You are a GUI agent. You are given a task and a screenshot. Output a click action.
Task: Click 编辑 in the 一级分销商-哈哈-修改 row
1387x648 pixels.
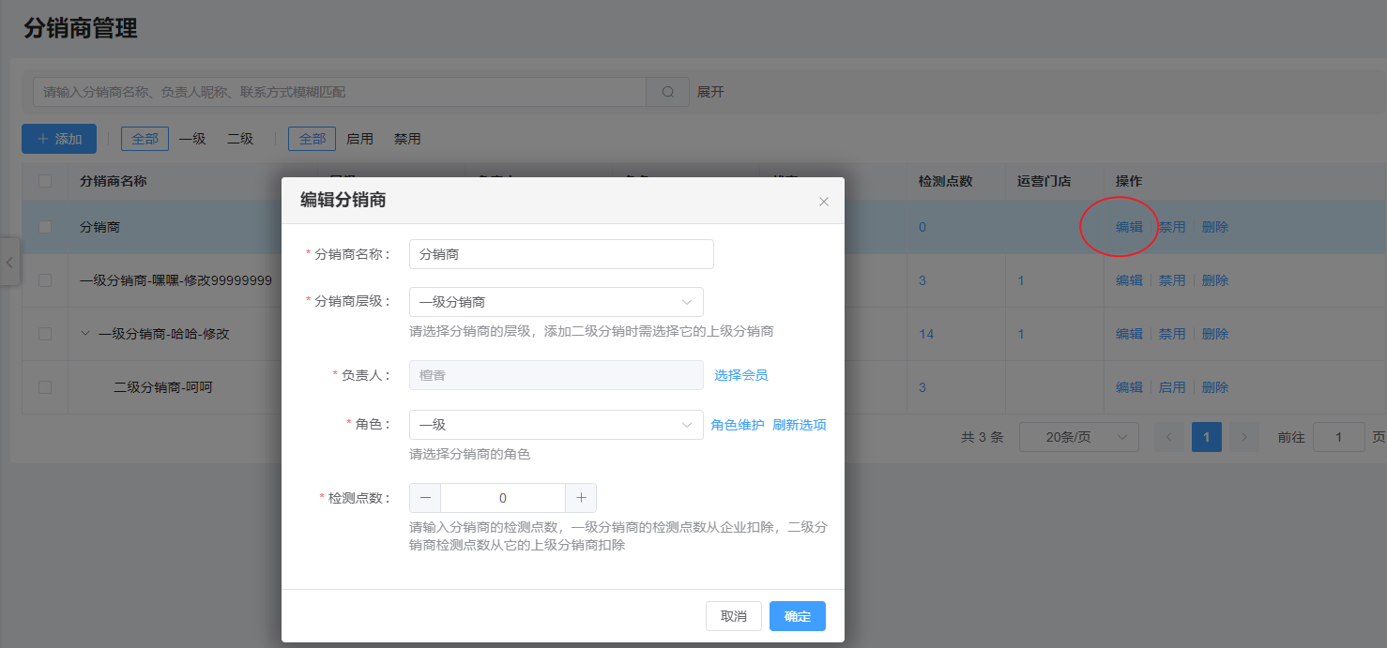pyautogui.click(x=1129, y=334)
